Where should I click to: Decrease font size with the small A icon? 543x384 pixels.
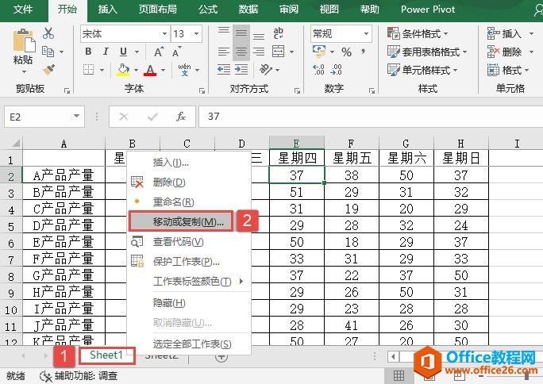[x=176, y=52]
